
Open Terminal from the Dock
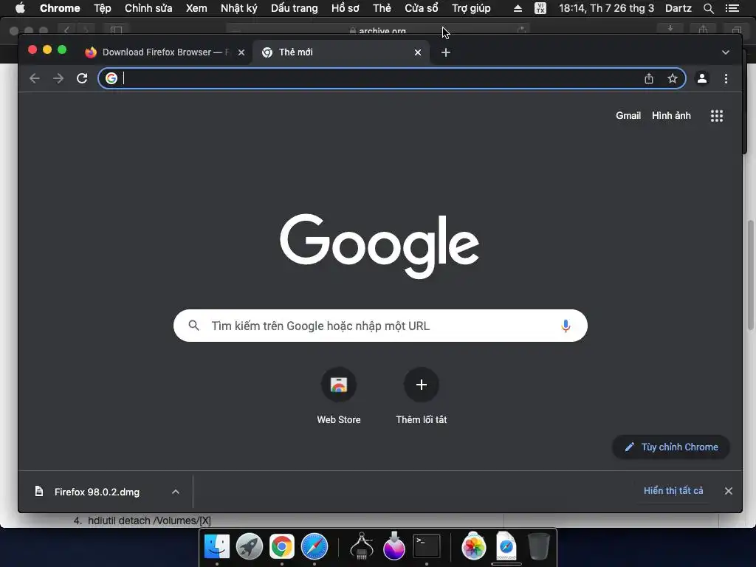(427, 547)
